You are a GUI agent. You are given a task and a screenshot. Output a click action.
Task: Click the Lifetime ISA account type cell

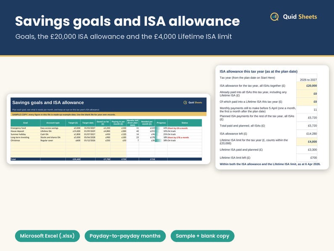53,131
